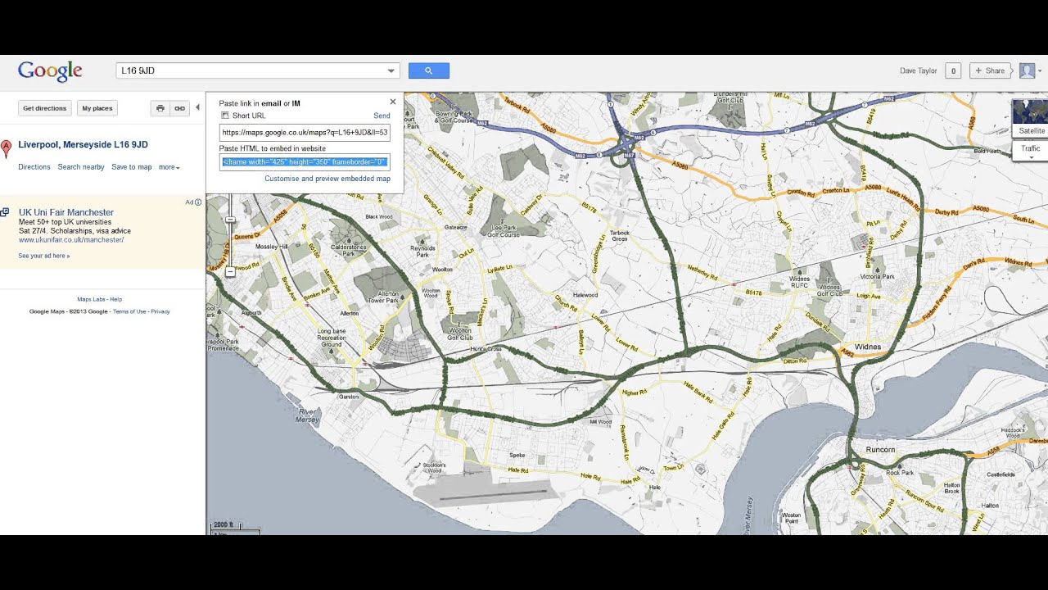Select the iframe embed HTML field
This screenshot has width=1048, height=590.
305,161
